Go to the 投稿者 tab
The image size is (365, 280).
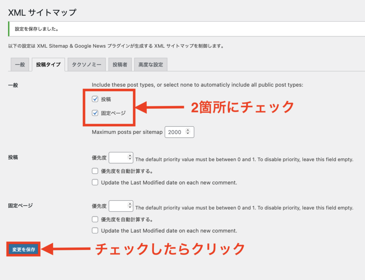click(x=120, y=64)
